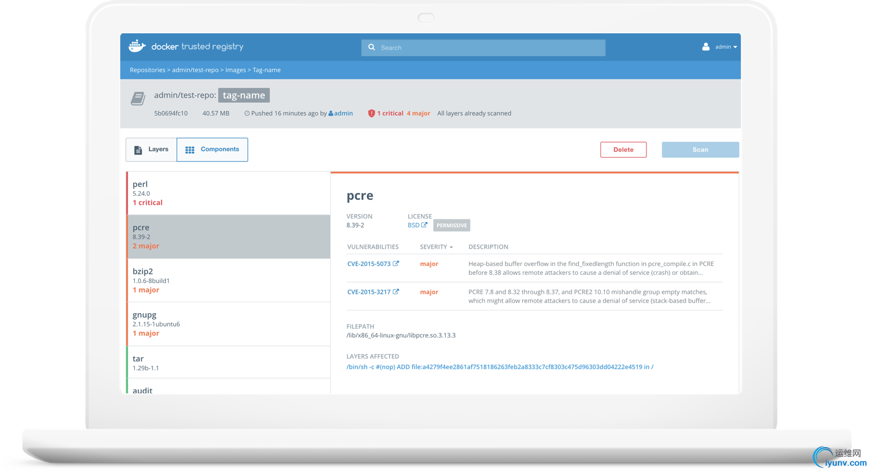Click the Docker whale logo

137,46
